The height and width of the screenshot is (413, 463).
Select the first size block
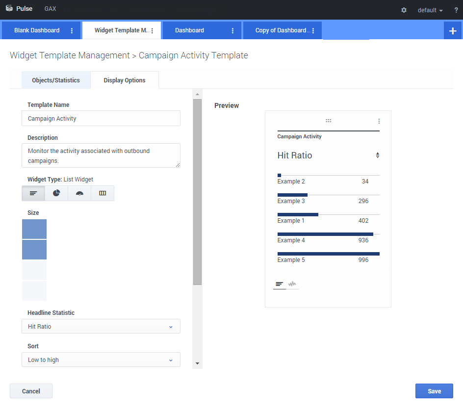[x=34, y=229]
